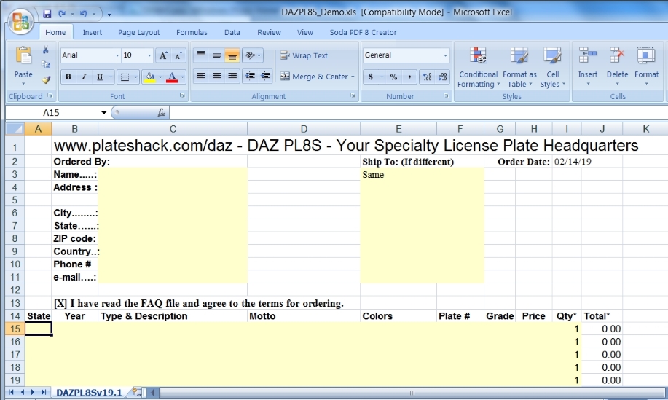Select Top Align icon

click(x=200, y=55)
